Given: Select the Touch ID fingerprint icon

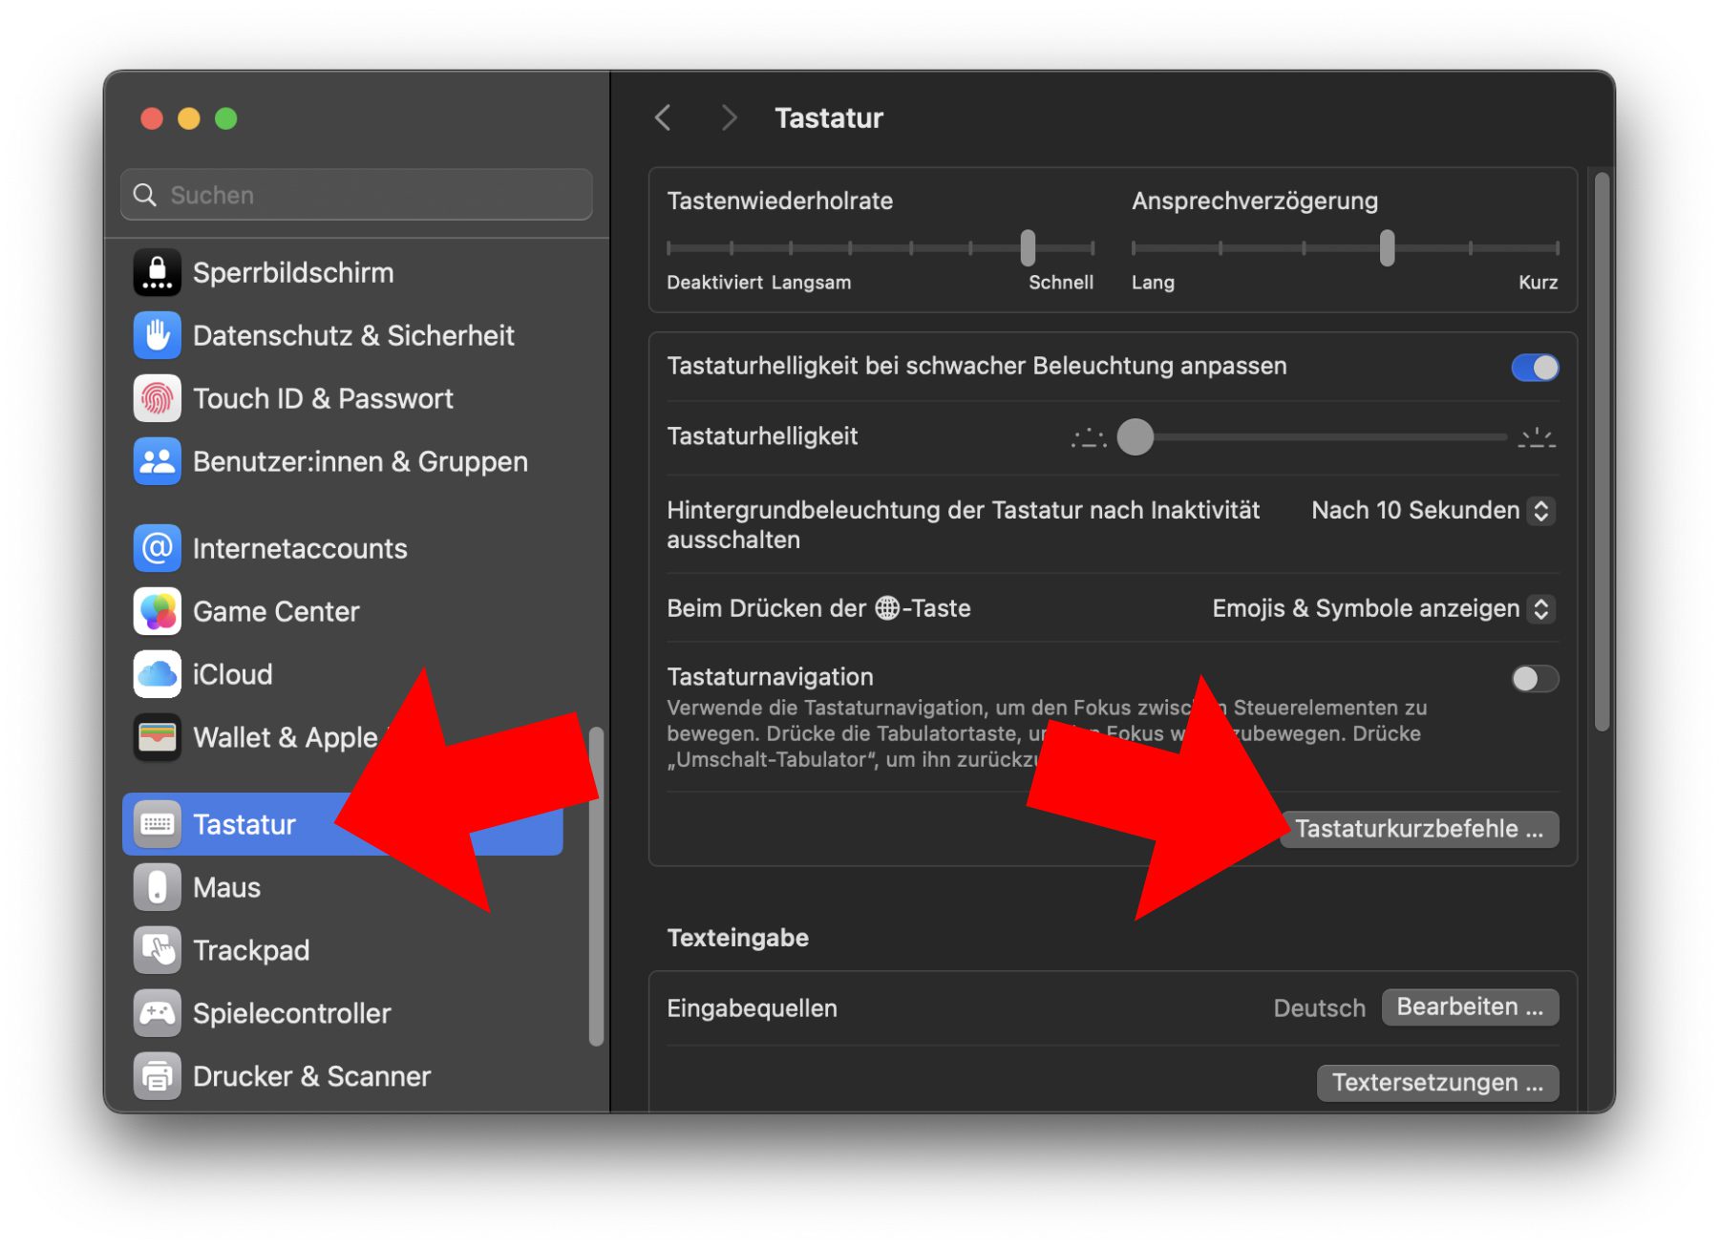Looking at the screenshot, I should coord(157,399).
